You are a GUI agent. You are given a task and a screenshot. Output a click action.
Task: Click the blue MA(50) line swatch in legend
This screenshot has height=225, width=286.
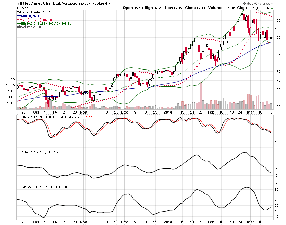(19, 16)
